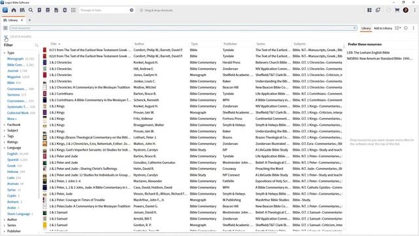Click the search icon beside Filter heading
This screenshot has height=236, width=419.
point(37,45)
